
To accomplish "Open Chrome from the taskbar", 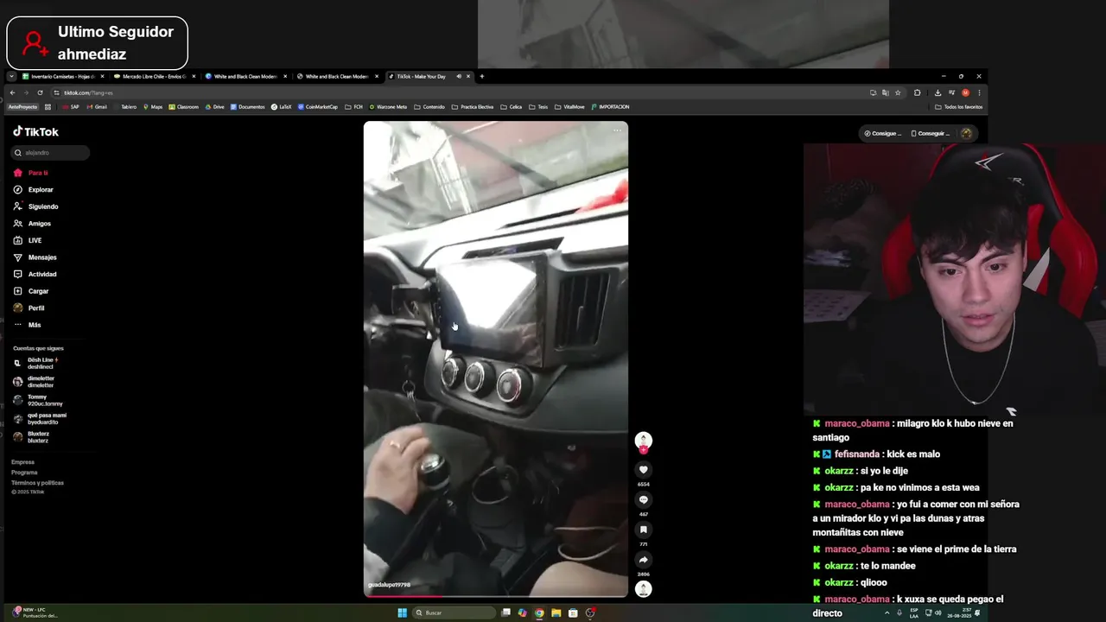I will [539, 612].
